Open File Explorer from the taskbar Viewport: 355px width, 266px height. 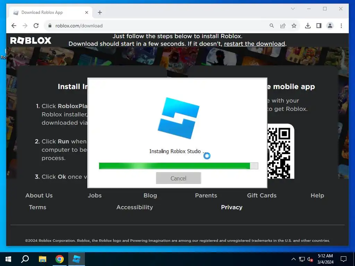click(42, 259)
